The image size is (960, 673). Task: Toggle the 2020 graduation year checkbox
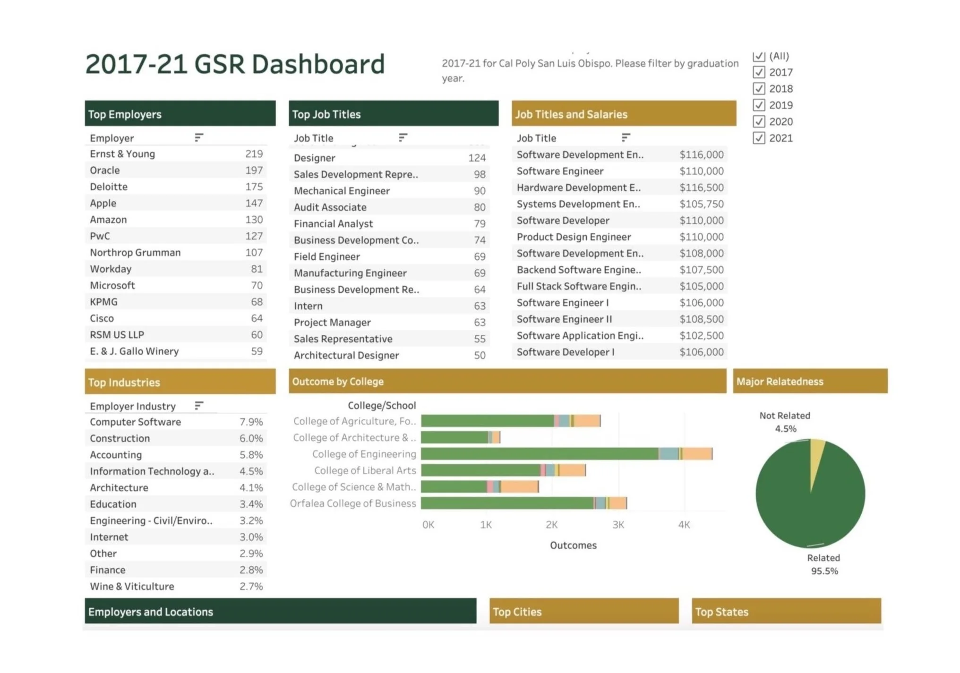click(759, 122)
